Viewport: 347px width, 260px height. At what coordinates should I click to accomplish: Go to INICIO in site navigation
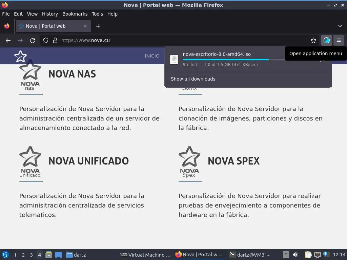click(x=152, y=56)
